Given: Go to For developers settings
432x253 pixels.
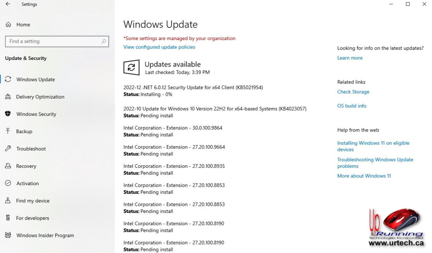Looking at the screenshot, I should click(x=32, y=218).
